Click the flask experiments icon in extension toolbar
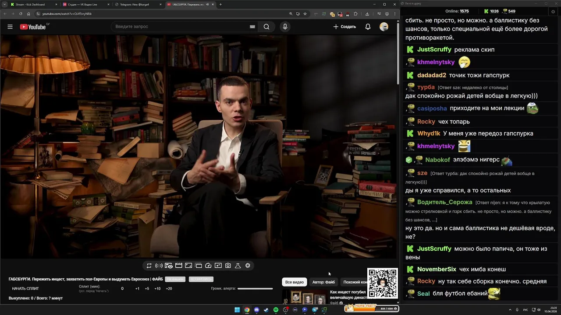The width and height of the screenshot is (561, 315). pos(238,266)
